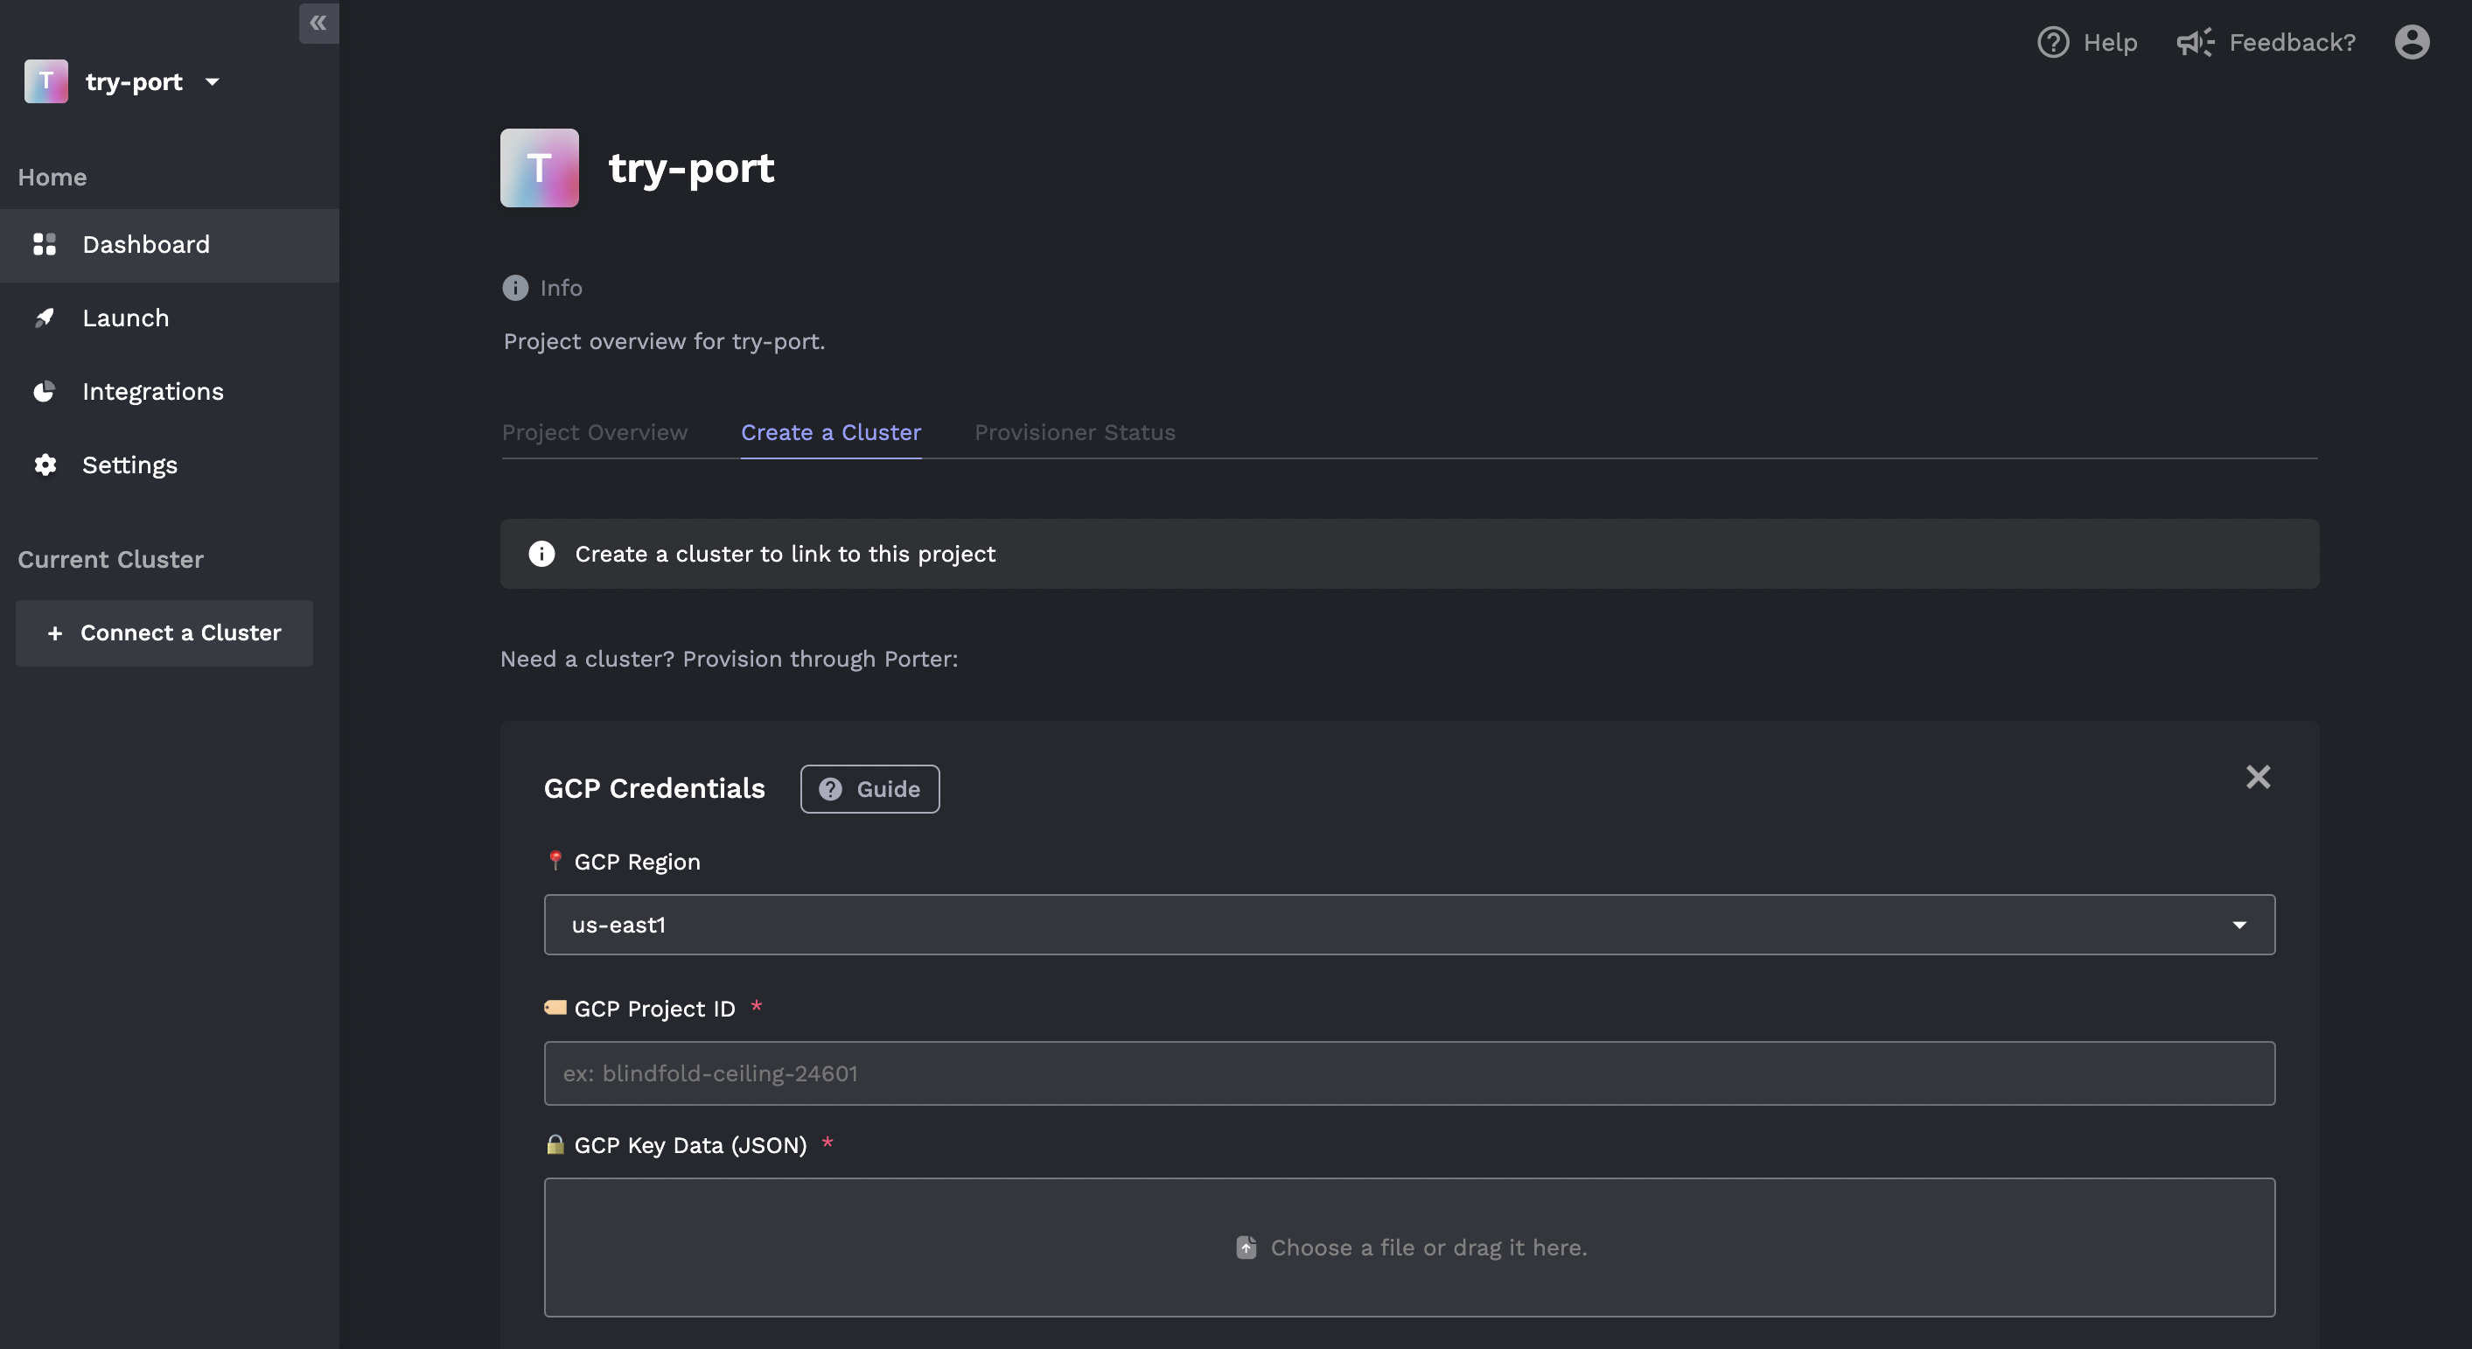Click the Feedback megaphone icon

pyautogui.click(x=2195, y=42)
